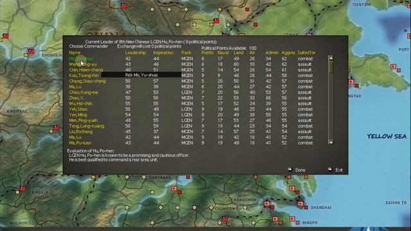Select Ma, Lu with leadership 42
Viewport: 411px width, 231px height.
[75, 137]
